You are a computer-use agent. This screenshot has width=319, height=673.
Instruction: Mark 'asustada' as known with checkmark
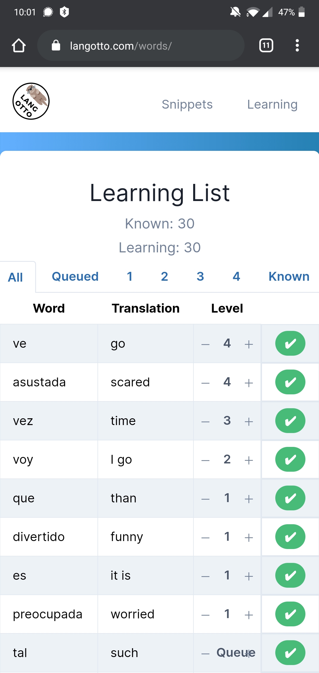(x=290, y=382)
